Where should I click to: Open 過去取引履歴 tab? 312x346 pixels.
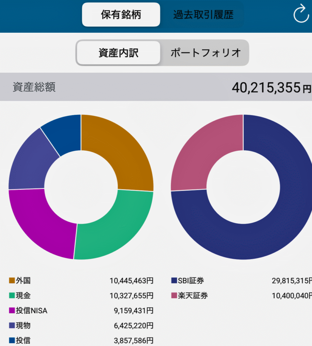pos(203,15)
